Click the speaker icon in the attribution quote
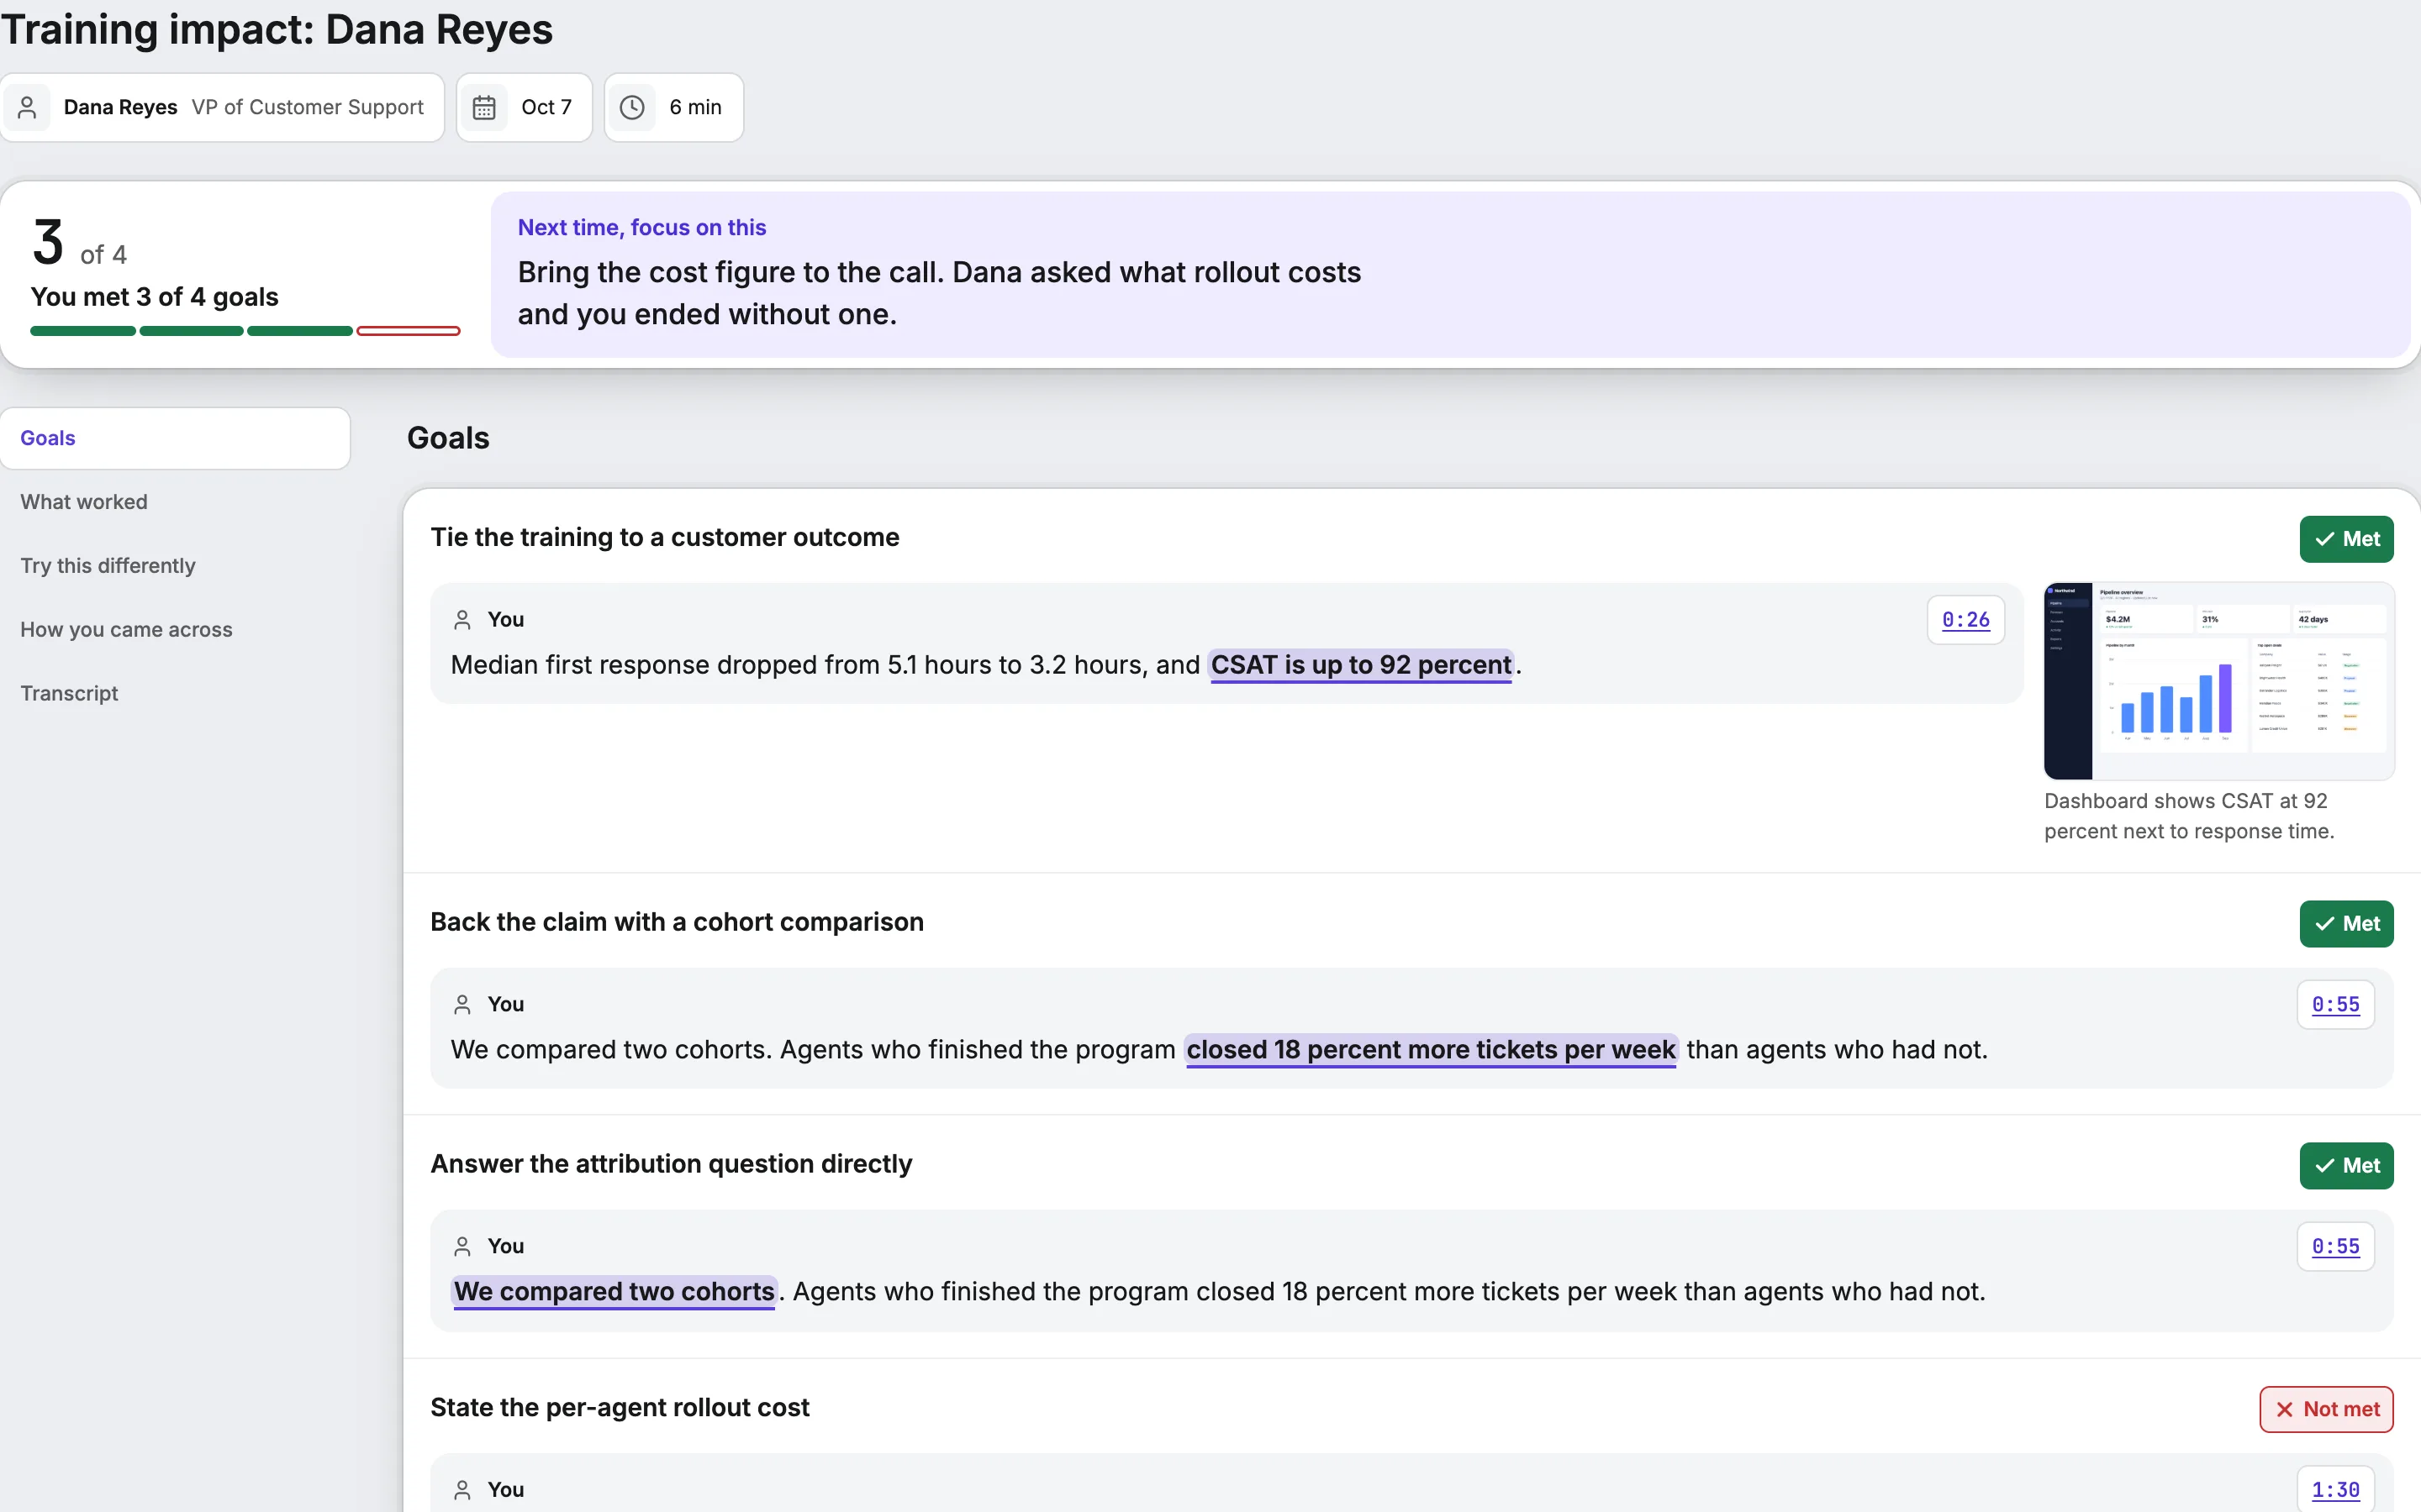Image resolution: width=2421 pixels, height=1512 pixels. 462,1246
